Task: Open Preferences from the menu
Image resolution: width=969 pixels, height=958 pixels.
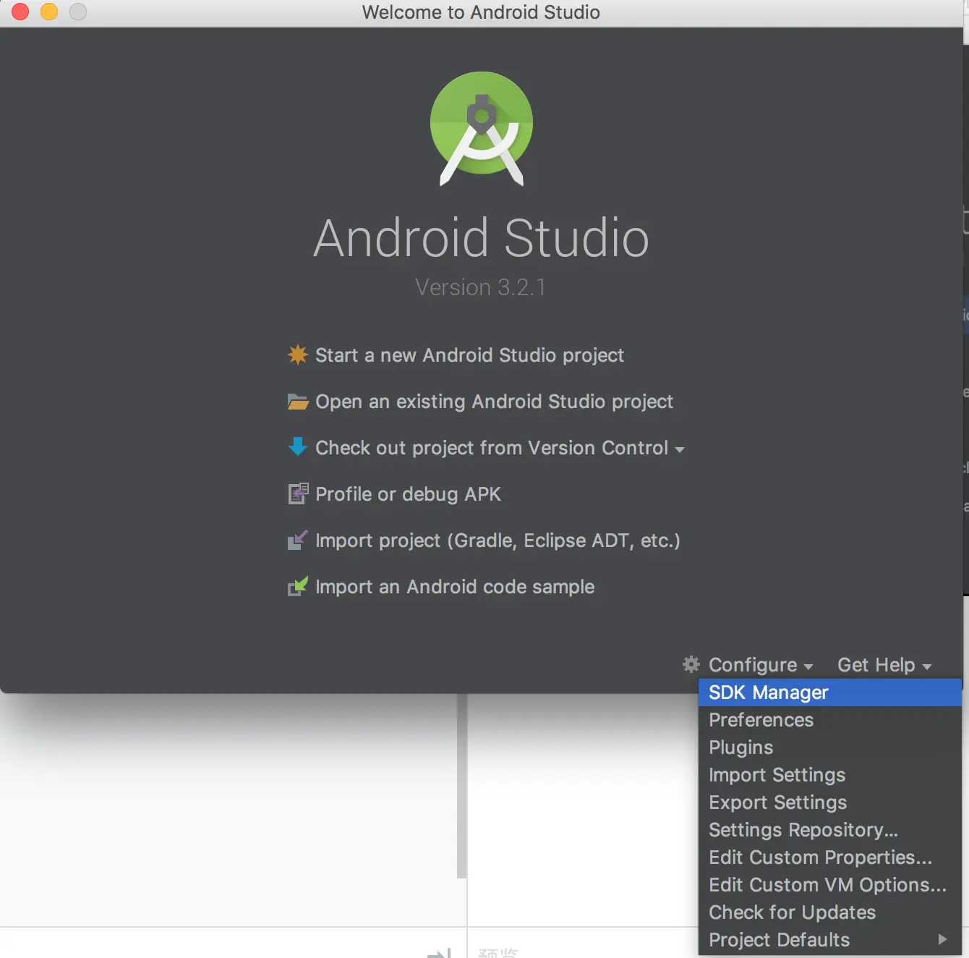Action: point(761,719)
